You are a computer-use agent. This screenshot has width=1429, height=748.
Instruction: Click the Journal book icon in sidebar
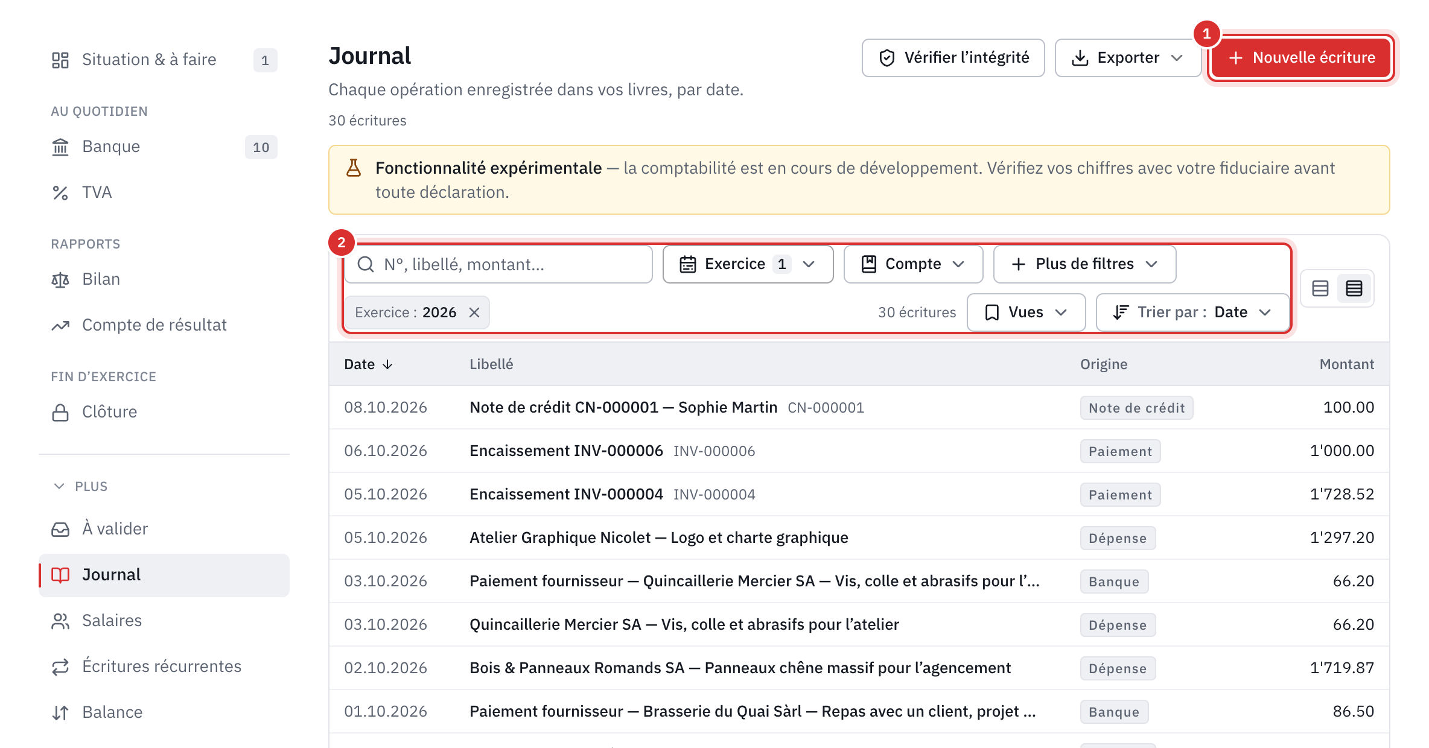60,575
